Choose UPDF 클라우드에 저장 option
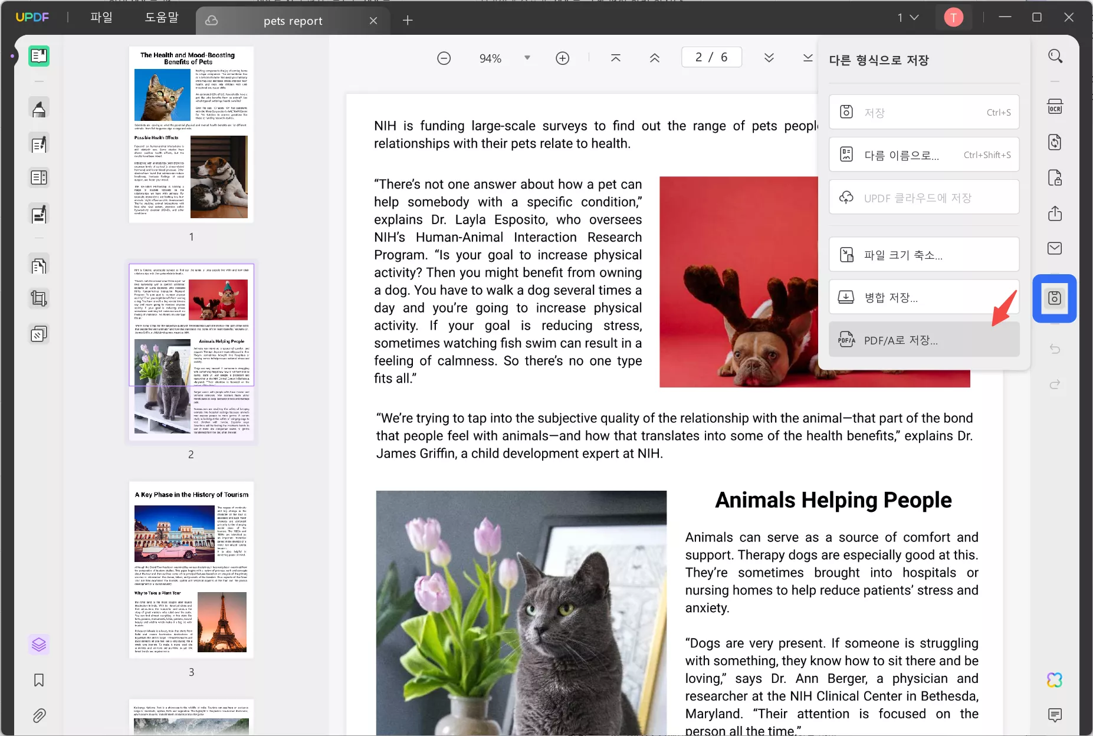This screenshot has height=736, width=1093. tap(924, 198)
